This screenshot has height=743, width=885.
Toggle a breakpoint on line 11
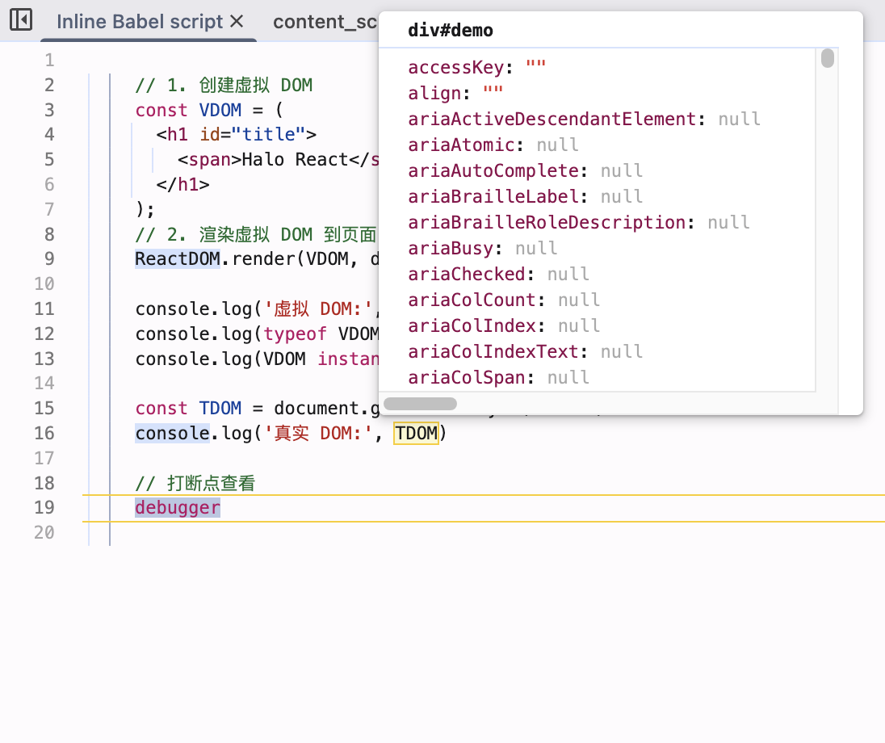coord(44,309)
